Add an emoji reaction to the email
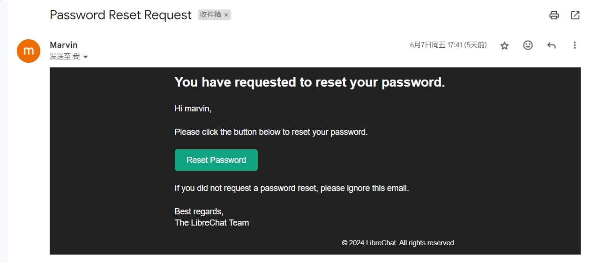 [528, 45]
